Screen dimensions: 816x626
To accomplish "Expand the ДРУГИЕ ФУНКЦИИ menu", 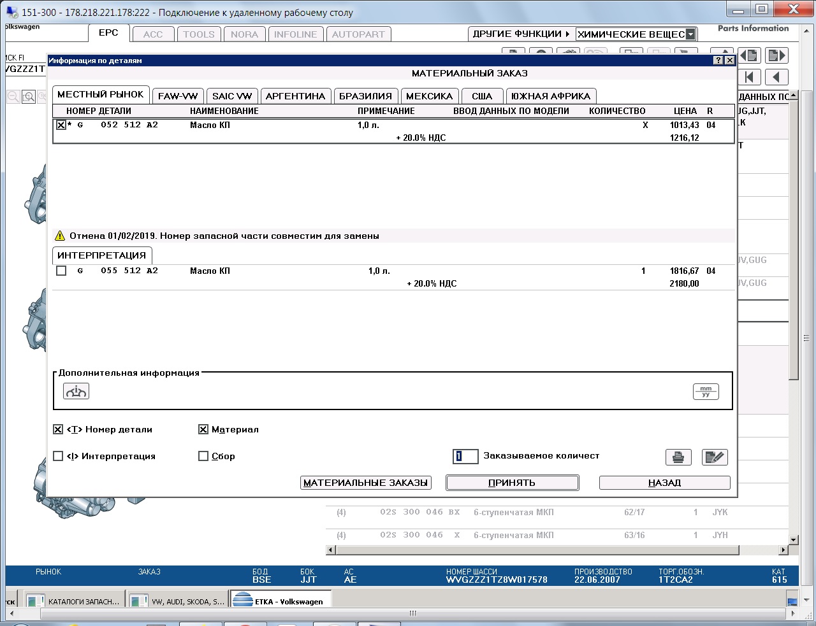I will click(x=521, y=34).
